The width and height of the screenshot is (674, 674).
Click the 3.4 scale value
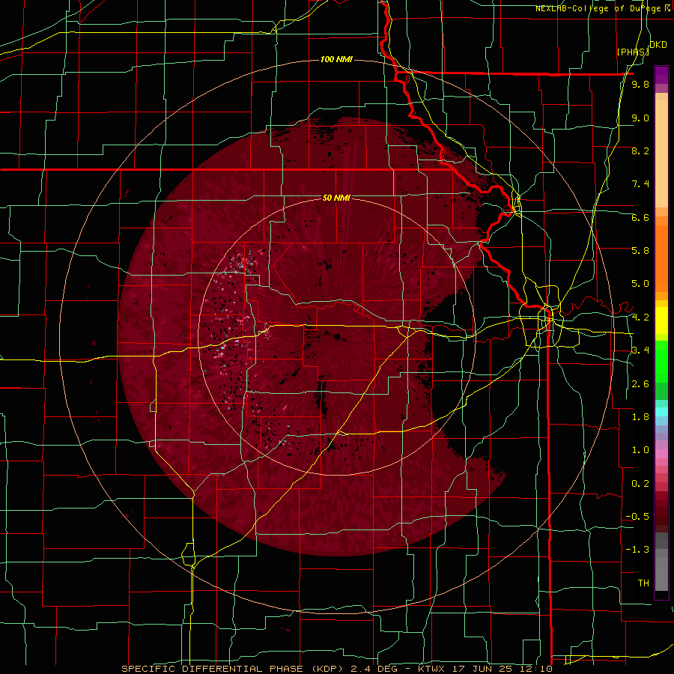click(x=640, y=350)
